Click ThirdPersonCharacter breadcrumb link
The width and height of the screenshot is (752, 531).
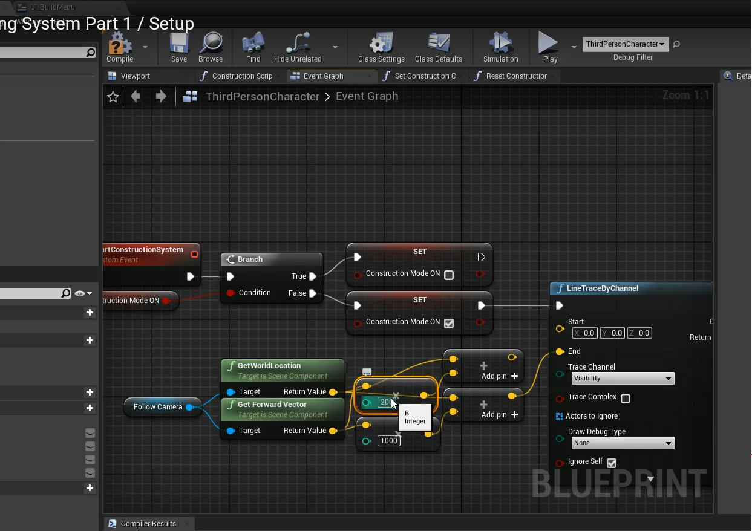click(x=262, y=97)
